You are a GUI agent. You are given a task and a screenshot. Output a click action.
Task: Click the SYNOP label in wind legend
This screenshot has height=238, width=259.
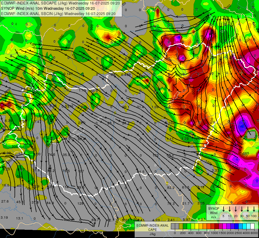click(x=213, y=209)
